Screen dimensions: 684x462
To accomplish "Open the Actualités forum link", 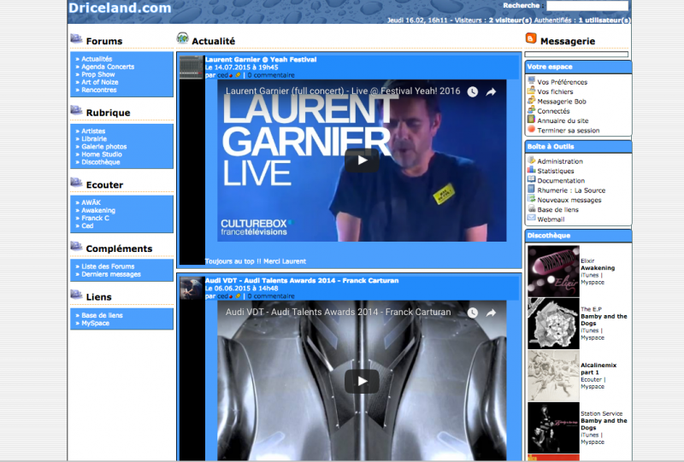I will pyautogui.click(x=97, y=59).
